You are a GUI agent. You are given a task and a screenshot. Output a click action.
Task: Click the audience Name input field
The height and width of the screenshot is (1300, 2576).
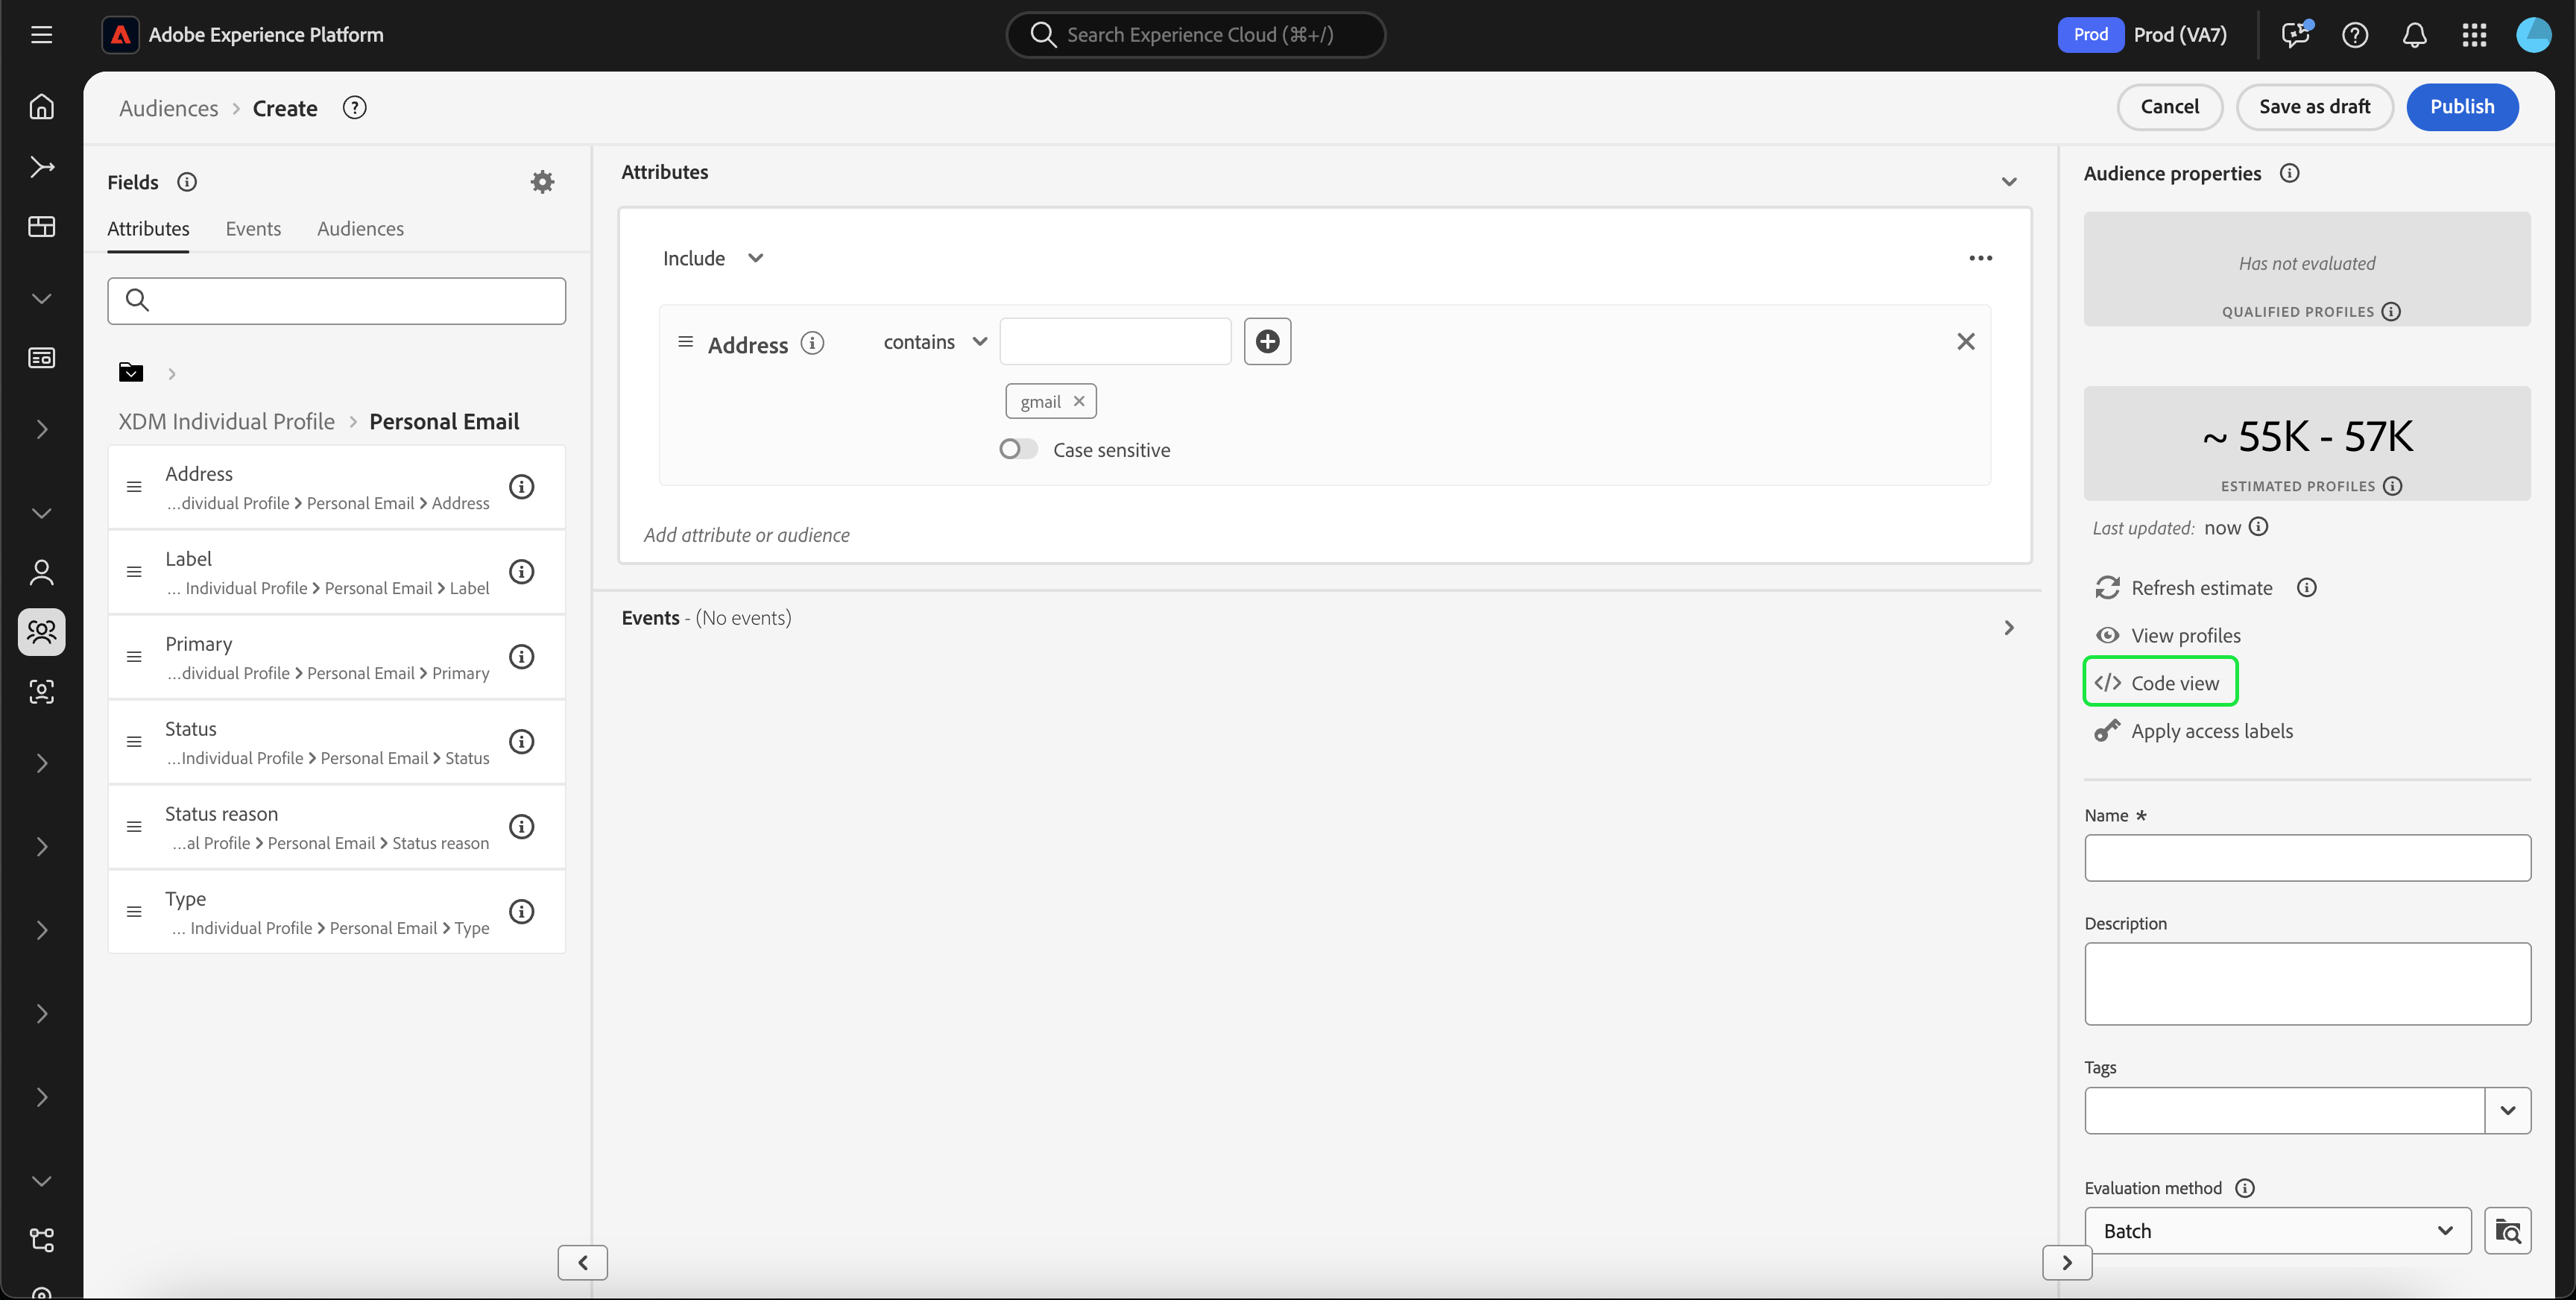click(x=2307, y=858)
